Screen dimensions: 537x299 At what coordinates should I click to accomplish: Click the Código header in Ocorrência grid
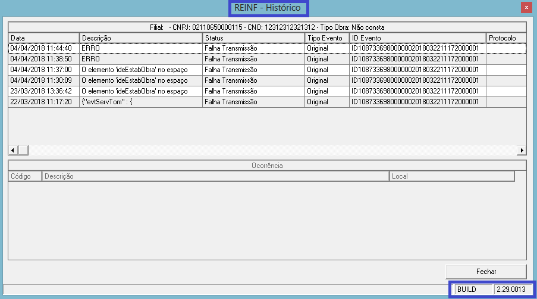tap(24, 176)
